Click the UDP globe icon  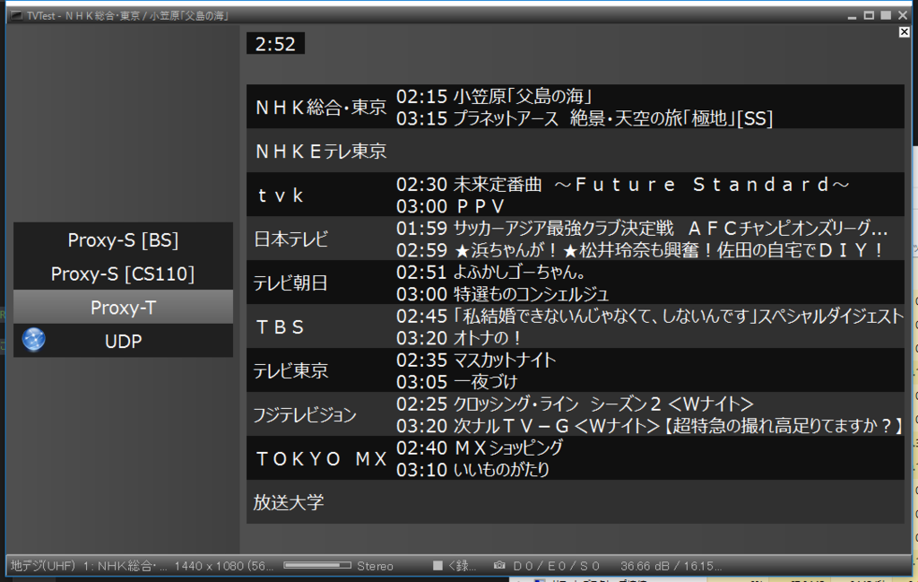point(34,340)
